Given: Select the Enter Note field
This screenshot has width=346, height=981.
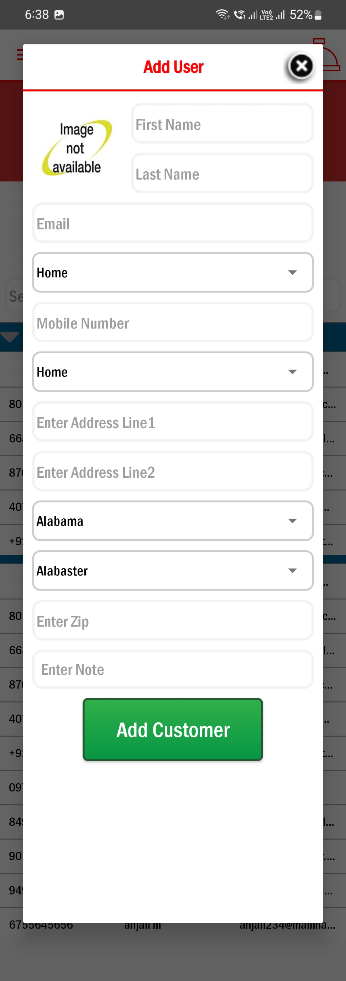Looking at the screenshot, I should click(x=173, y=669).
